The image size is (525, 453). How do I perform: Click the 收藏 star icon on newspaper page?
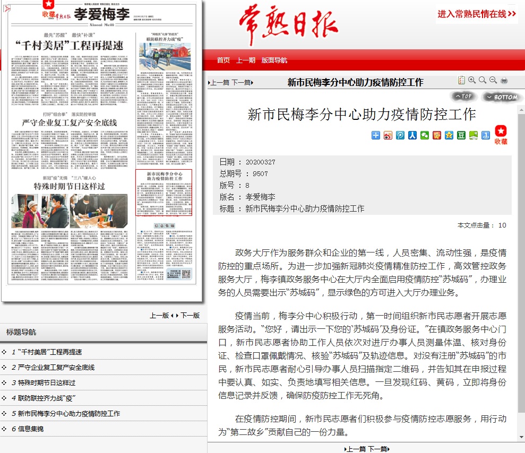click(x=48, y=10)
